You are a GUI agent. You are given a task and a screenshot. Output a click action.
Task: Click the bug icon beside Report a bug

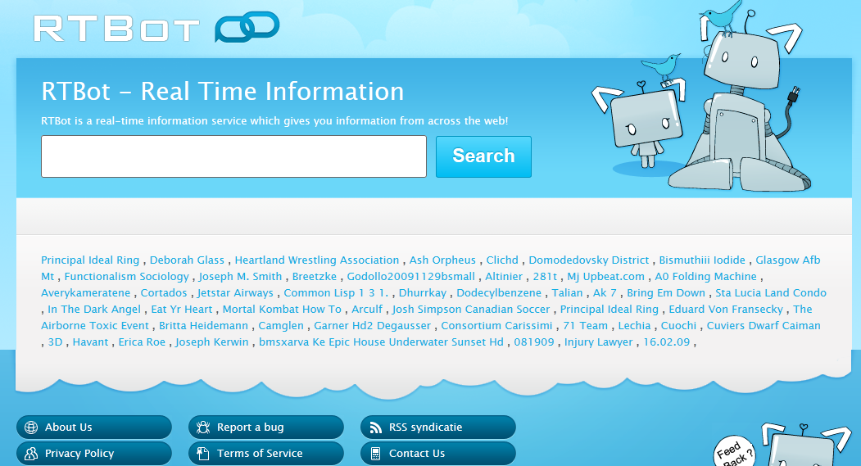203,427
